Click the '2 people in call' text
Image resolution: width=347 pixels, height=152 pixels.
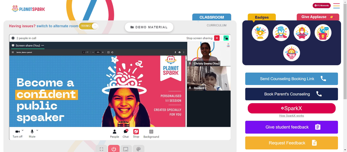pos(26,38)
